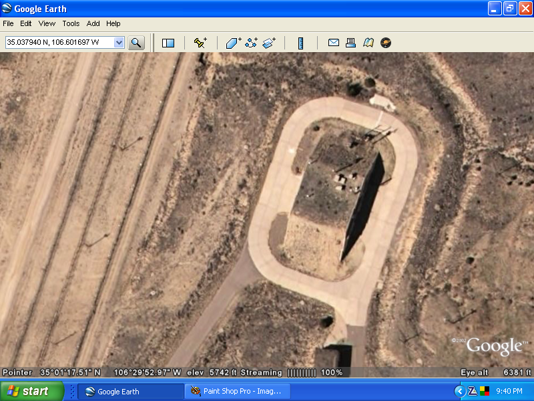Click the Eye alt 6381 ft readout
Viewport: 534px width, 401px height.
[496, 372]
